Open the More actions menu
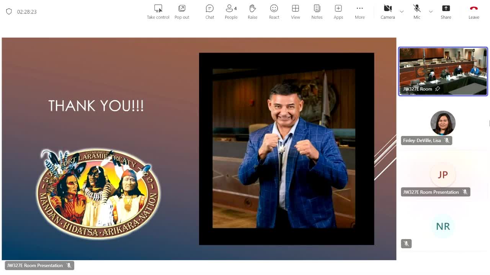Screen dimensions: 490x275 point(359,11)
